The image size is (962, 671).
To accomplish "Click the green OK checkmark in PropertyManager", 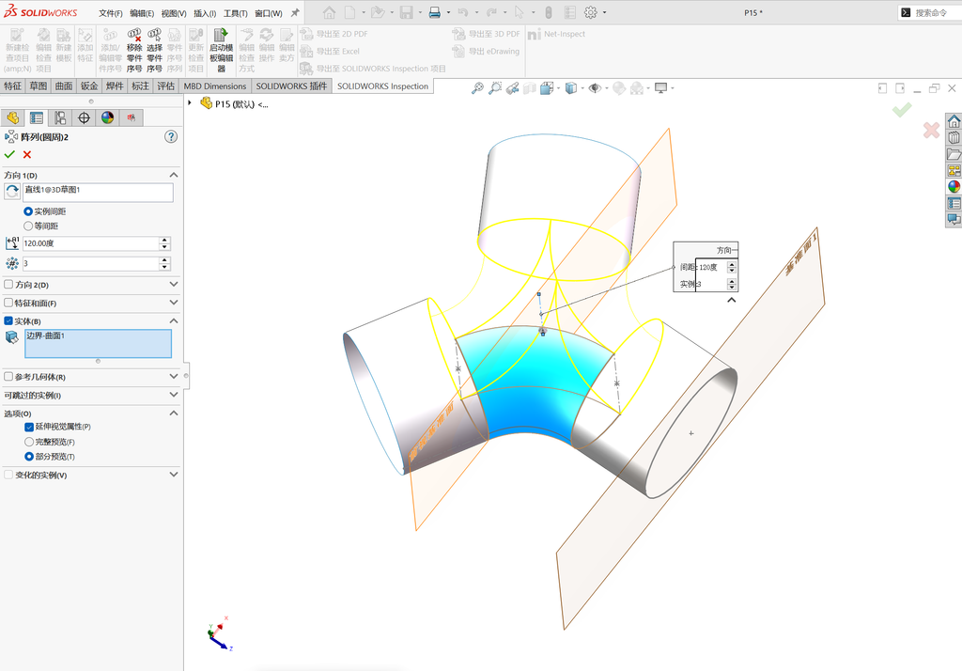I will 9,155.
